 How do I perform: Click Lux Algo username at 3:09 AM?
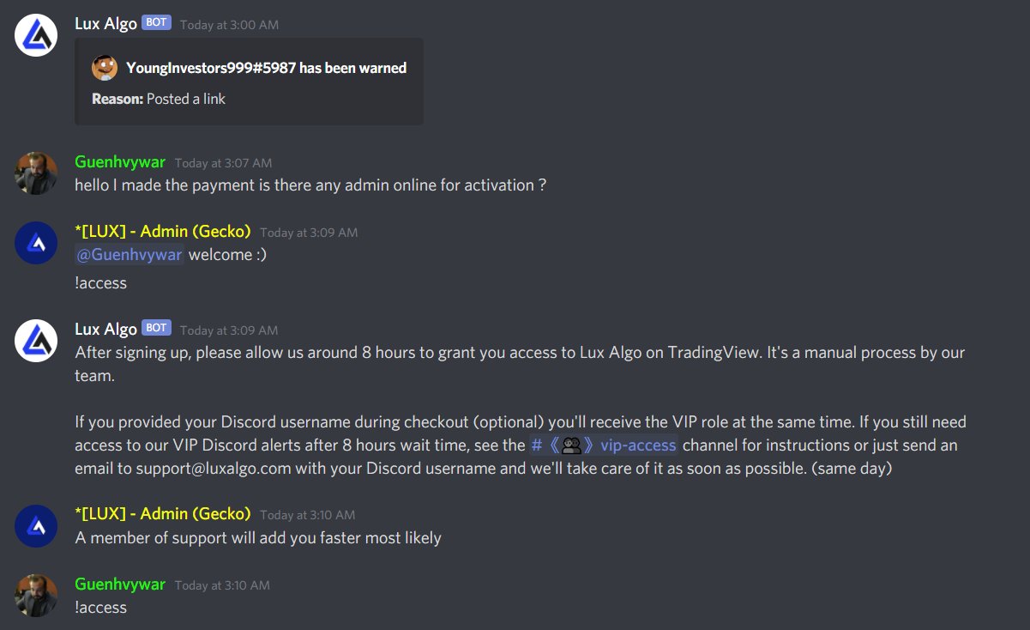(x=105, y=330)
